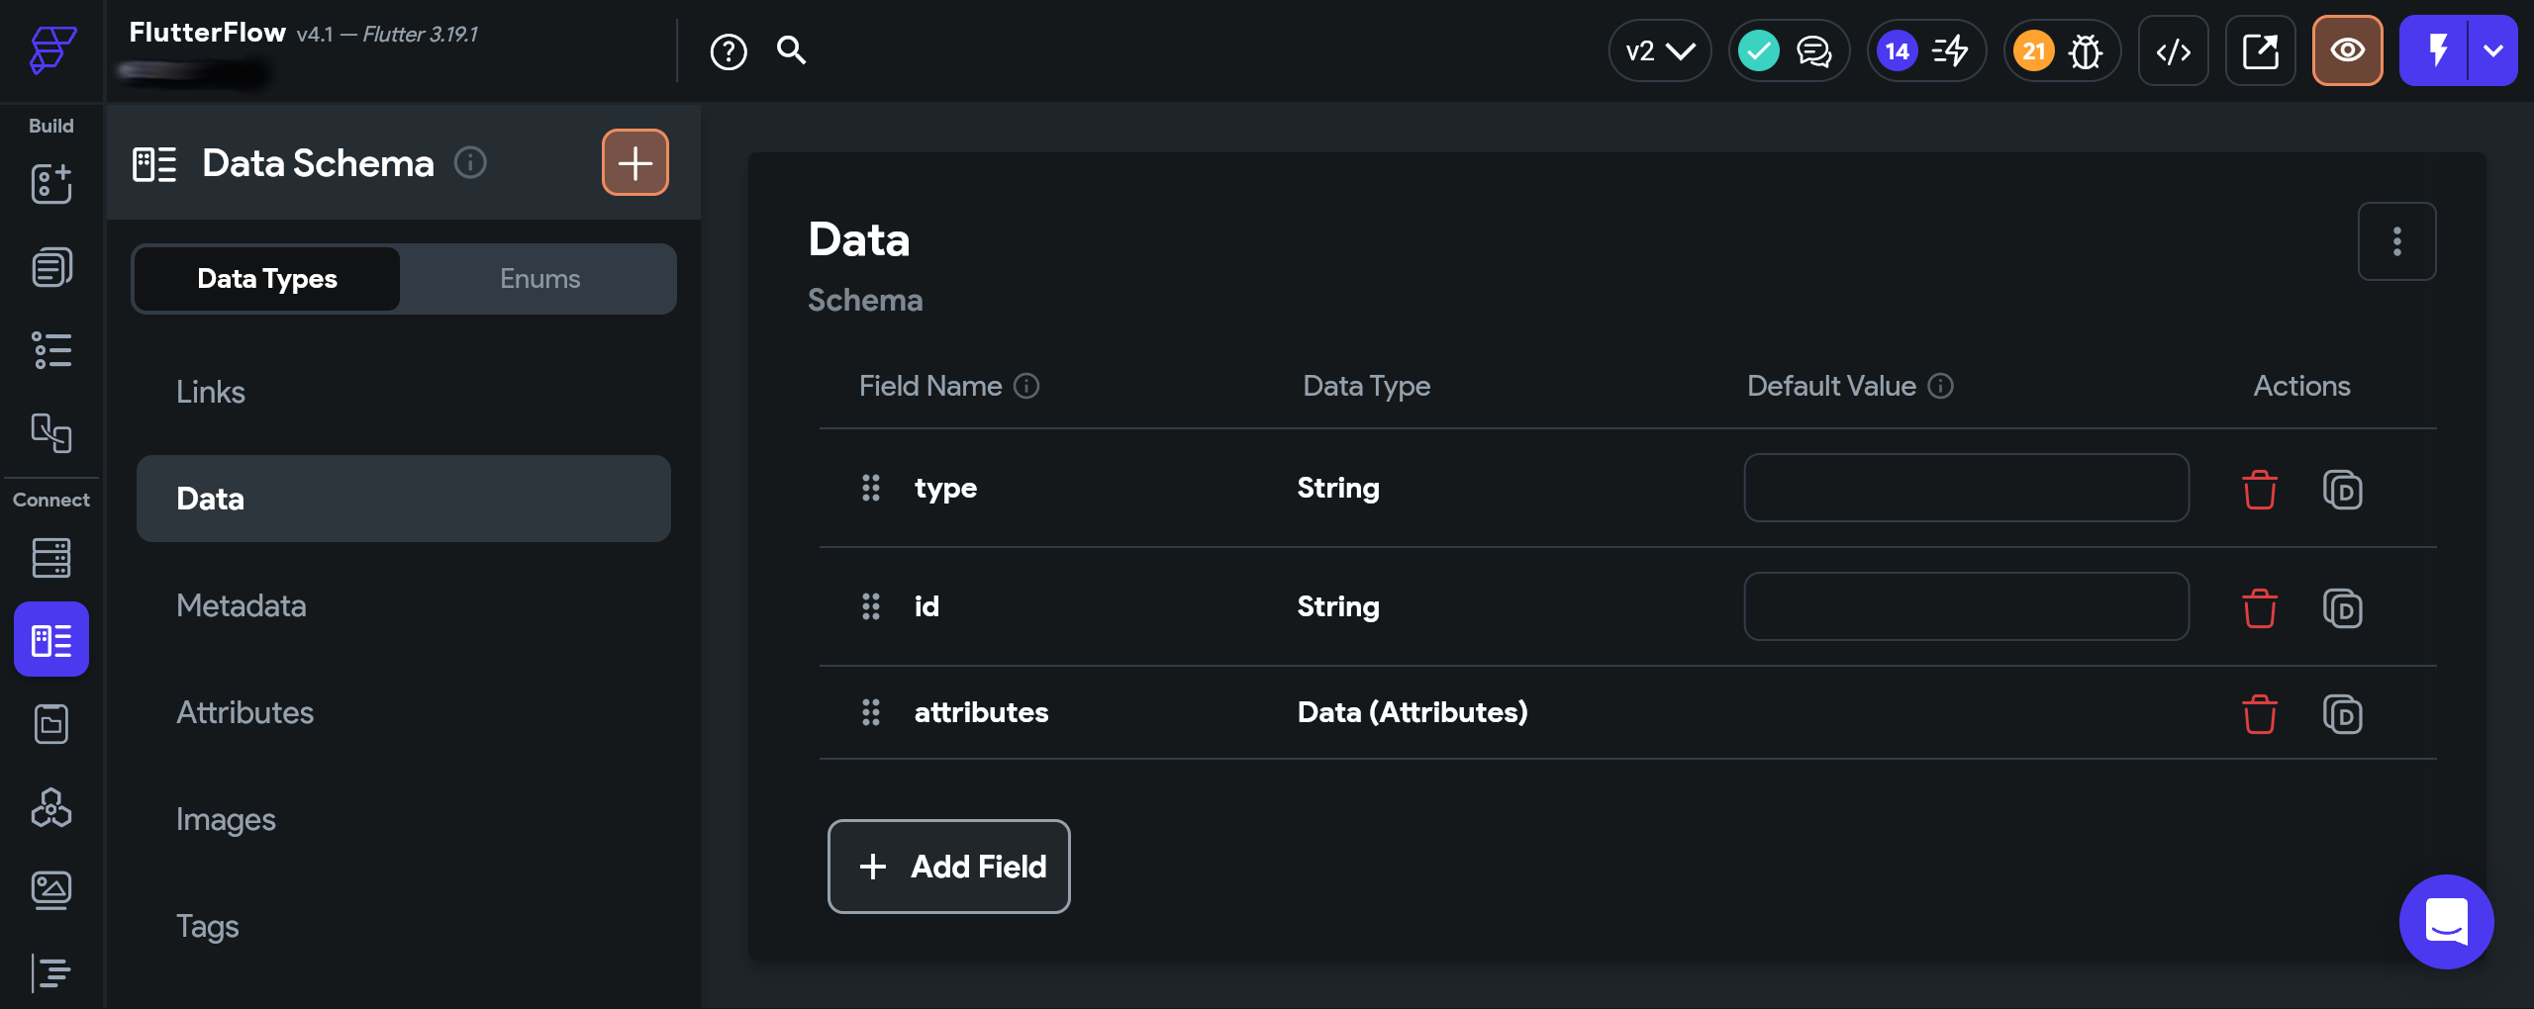Open the developer code view icon

tap(2173, 51)
